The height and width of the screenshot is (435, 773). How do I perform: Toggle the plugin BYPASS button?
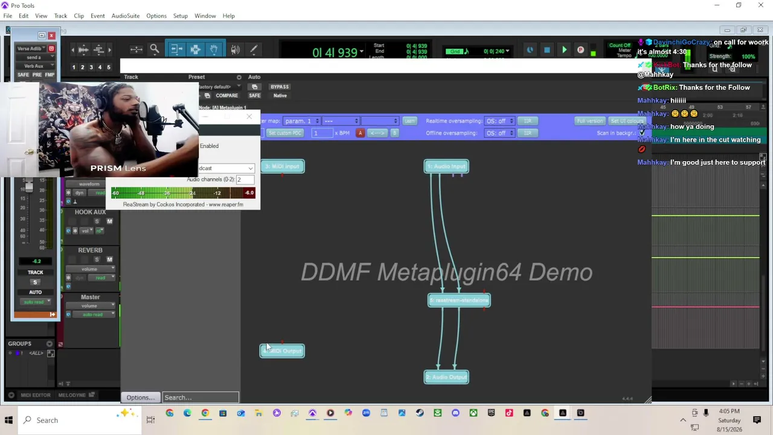[280, 87]
